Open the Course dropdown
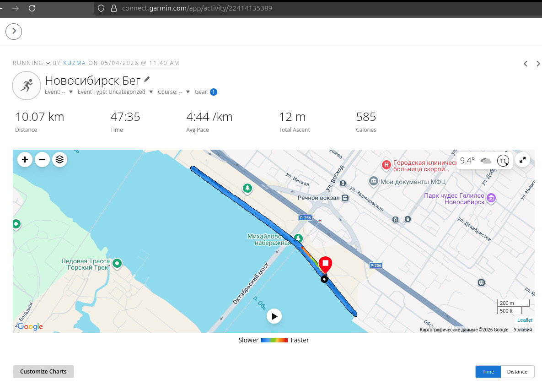542x390 pixels. [x=174, y=92]
